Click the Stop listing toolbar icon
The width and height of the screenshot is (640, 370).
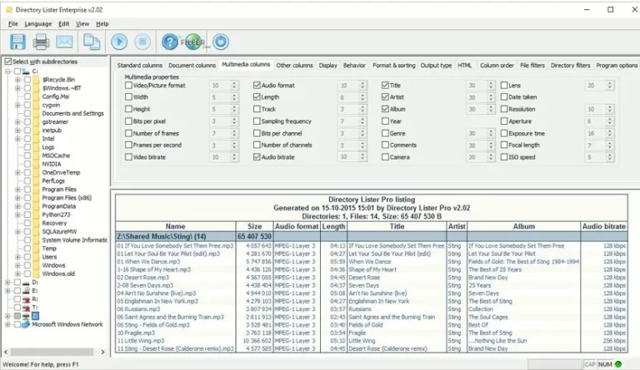pyautogui.click(x=142, y=42)
